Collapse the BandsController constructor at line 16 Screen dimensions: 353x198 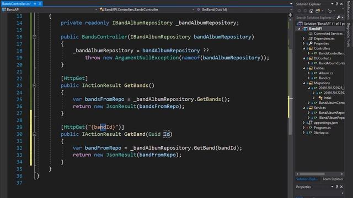[34, 37]
